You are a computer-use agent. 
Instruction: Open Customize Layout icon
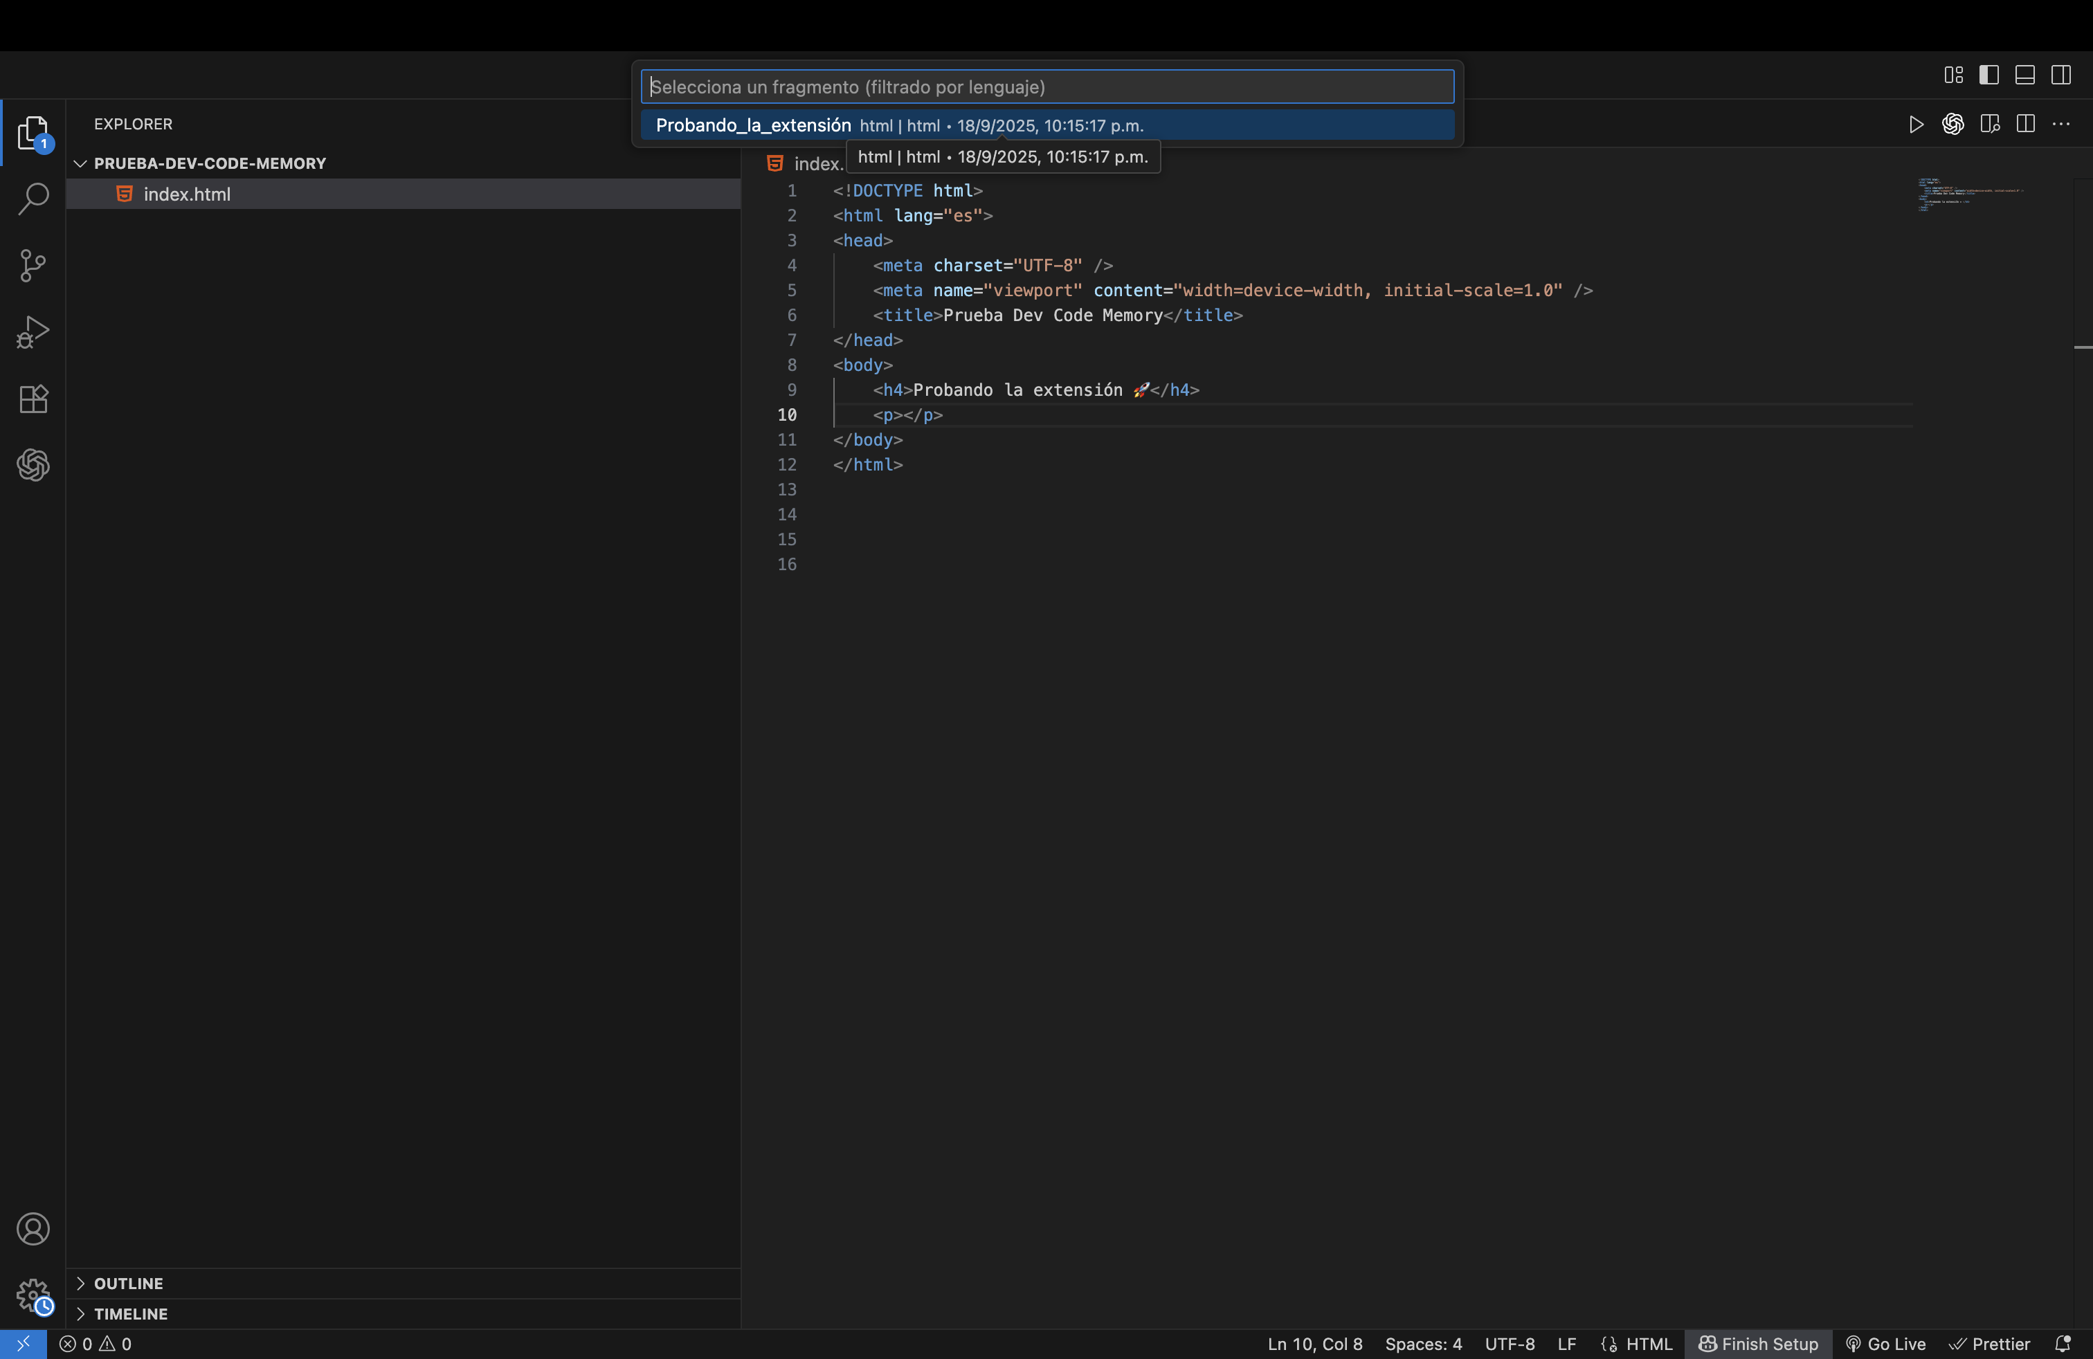point(1954,75)
